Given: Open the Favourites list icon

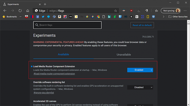Looking at the screenshot, I should point(156,11).
